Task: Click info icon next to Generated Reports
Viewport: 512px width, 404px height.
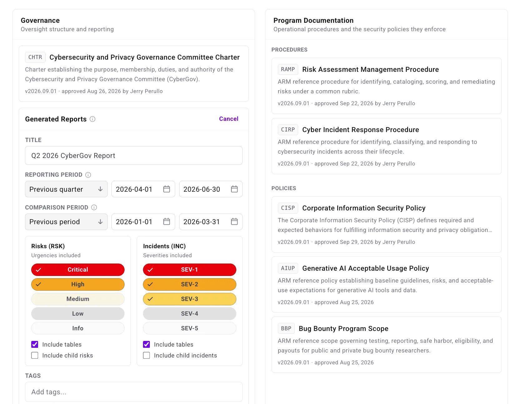Action: [x=92, y=119]
